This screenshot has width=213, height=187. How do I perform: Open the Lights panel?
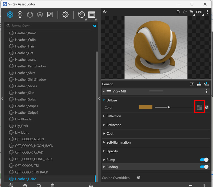tap(20, 14)
